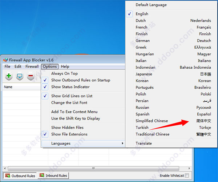Select Polish Polski language
Screen dimensions: 218x182
click(171, 94)
